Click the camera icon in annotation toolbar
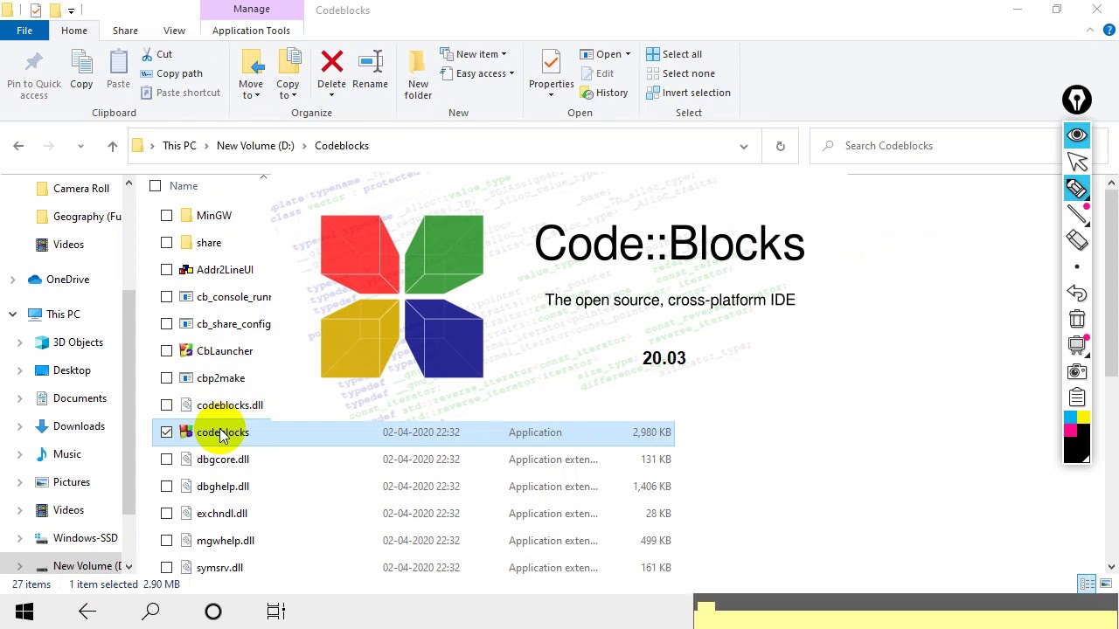This screenshot has height=629, width=1119. point(1077,372)
